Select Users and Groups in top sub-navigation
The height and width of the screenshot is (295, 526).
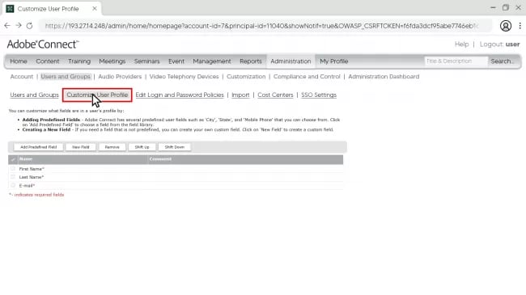pos(66,77)
